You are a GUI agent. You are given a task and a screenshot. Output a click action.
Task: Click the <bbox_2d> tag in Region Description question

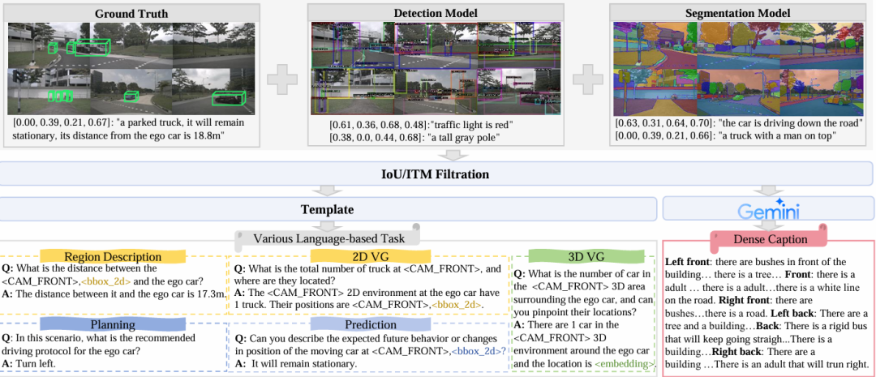click(x=107, y=281)
